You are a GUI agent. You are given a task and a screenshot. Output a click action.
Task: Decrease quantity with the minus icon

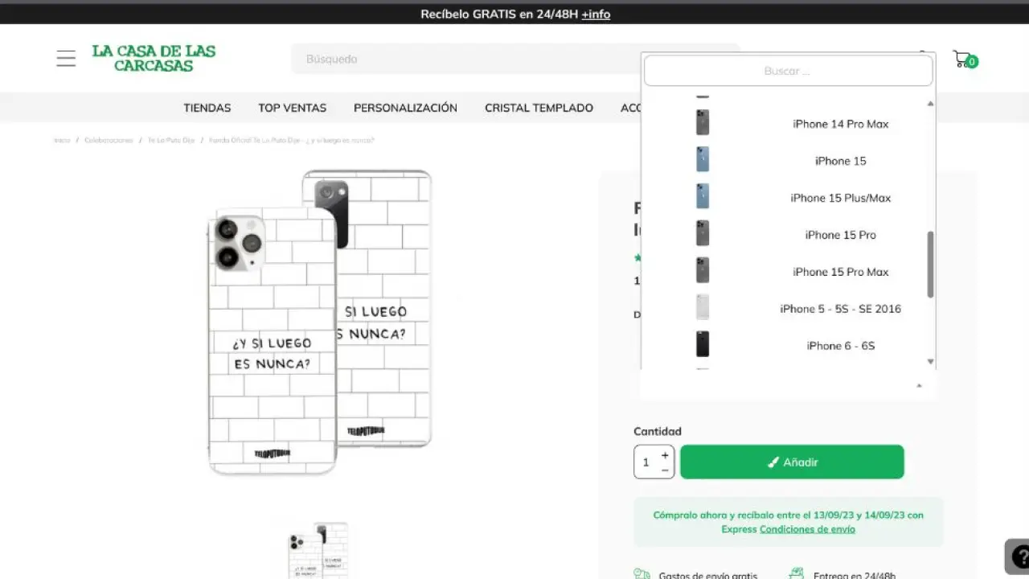pos(665,470)
